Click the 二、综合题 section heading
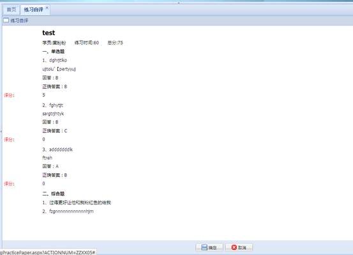 [54, 194]
